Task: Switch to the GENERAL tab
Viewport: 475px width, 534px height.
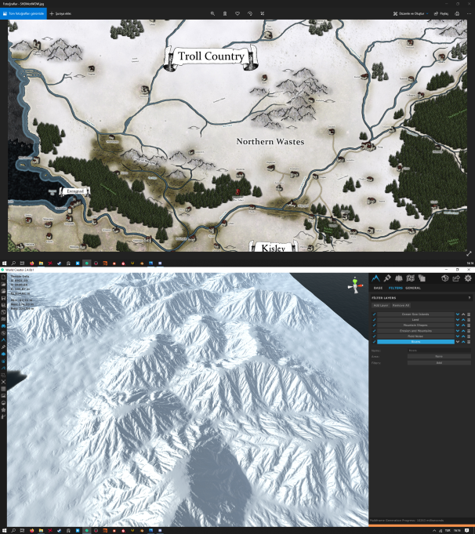Action: pyautogui.click(x=413, y=288)
